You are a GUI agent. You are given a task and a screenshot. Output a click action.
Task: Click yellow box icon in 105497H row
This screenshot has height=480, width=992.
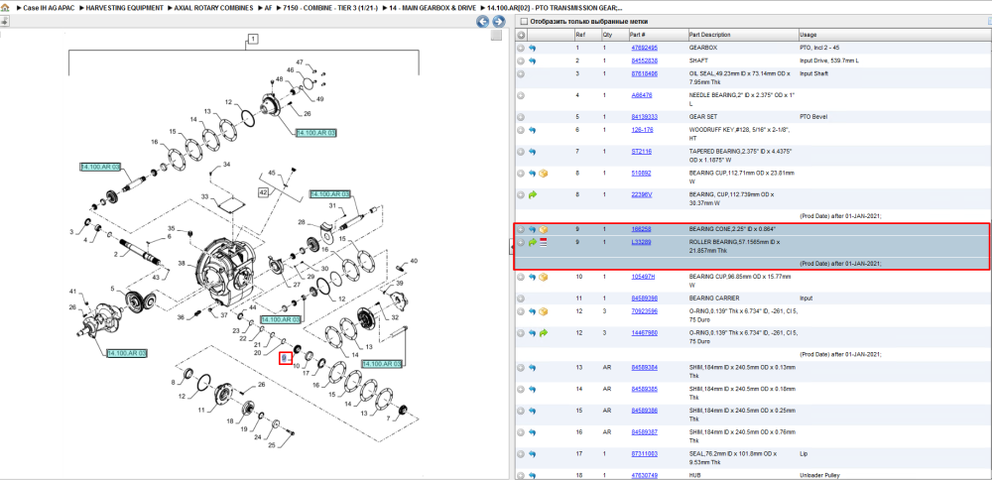(543, 277)
